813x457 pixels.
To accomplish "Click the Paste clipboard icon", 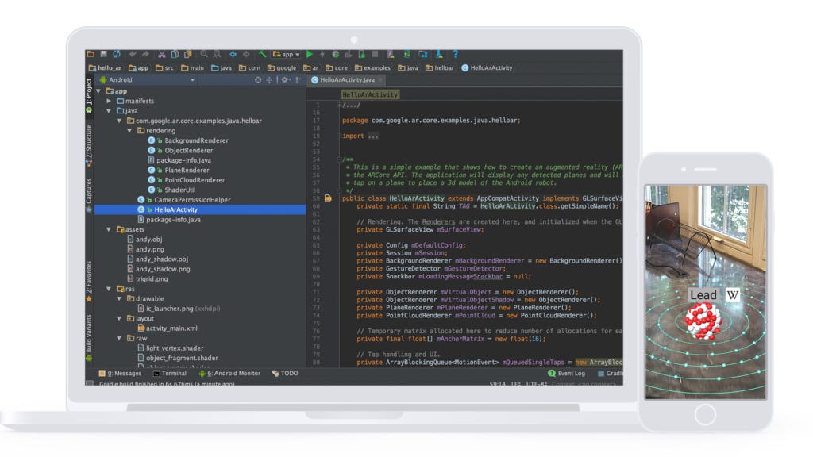I will (x=187, y=54).
